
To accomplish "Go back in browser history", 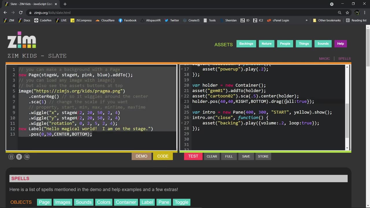I will pos(5,13).
